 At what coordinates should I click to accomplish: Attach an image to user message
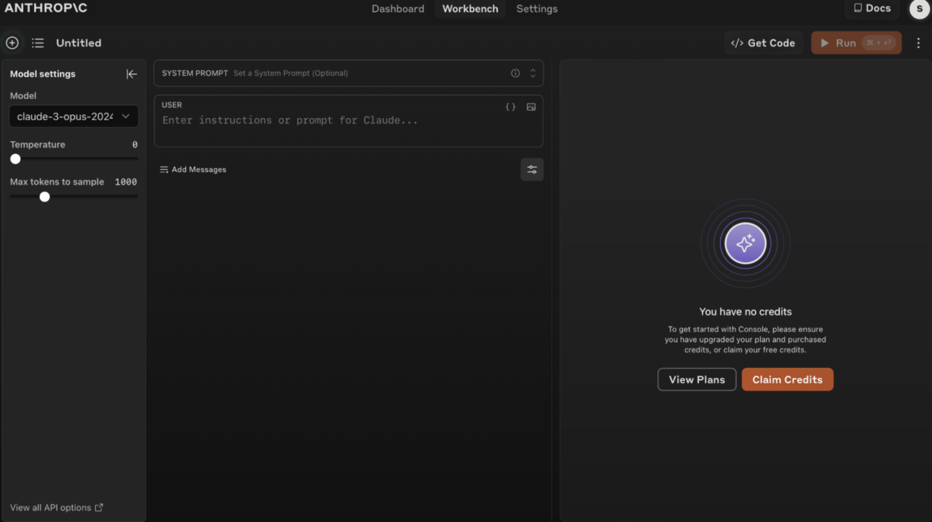point(531,106)
